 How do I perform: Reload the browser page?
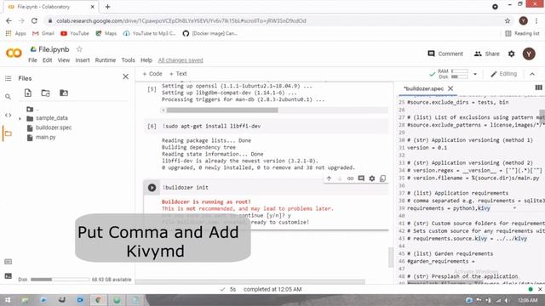click(34, 20)
